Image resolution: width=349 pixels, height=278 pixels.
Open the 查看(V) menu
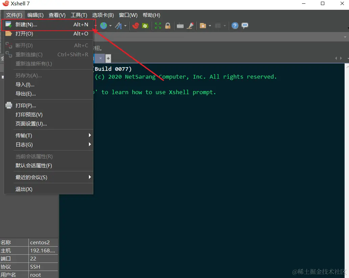(57, 15)
